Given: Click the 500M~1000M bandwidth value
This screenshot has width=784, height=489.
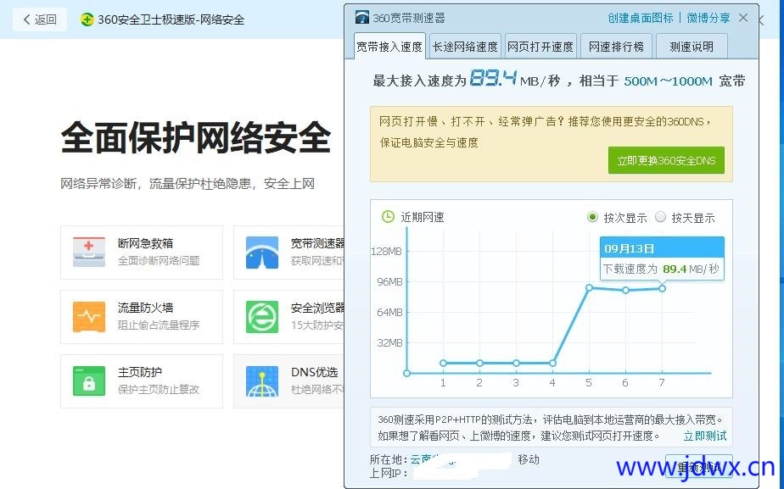Looking at the screenshot, I should pyautogui.click(x=668, y=81).
